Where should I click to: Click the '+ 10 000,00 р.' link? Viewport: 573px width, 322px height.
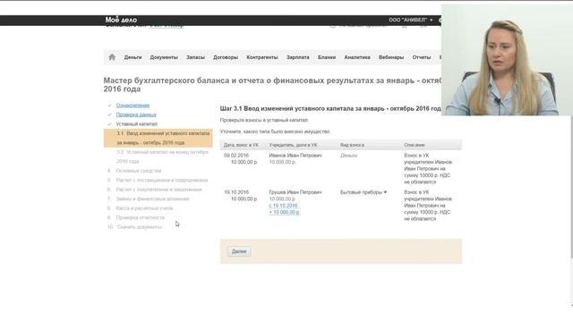(x=284, y=212)
